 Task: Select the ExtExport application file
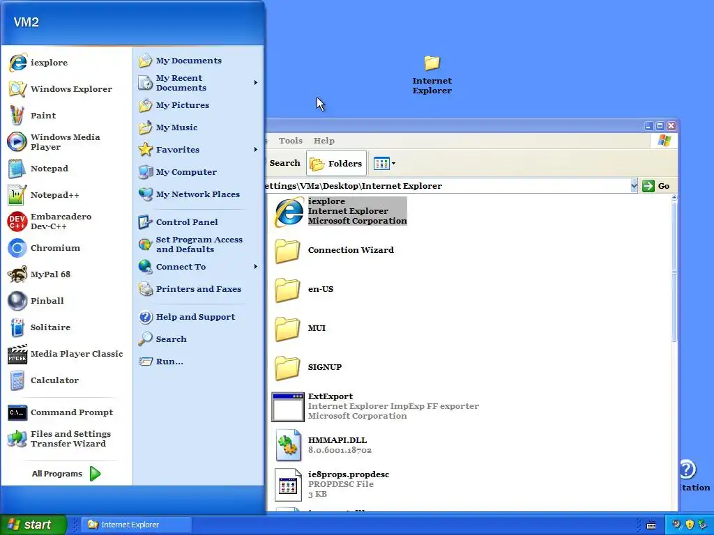[x=375, y=406]
